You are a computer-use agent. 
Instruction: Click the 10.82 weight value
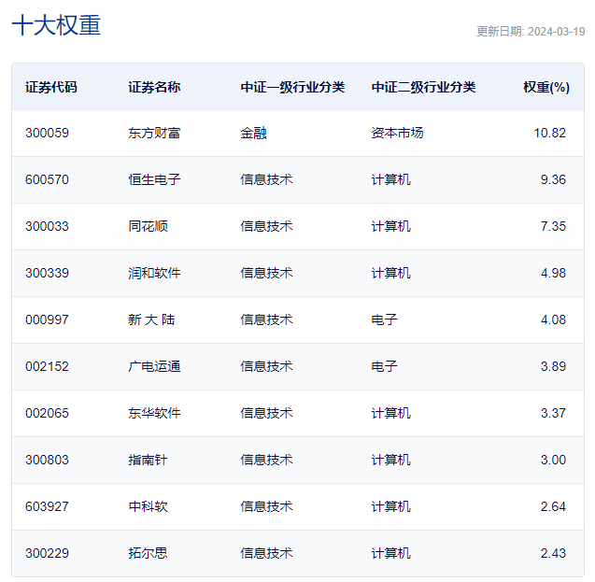coord(549,133)
